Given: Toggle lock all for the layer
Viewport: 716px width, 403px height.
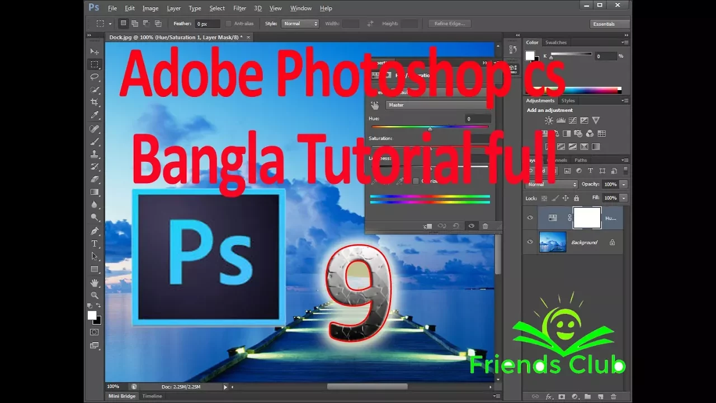Looking at the screenshot, I should [x=576, y=198].
